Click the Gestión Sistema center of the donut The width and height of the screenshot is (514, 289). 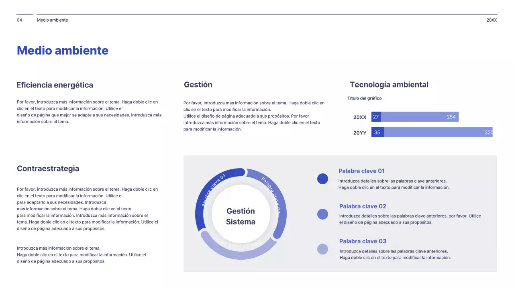[x=241, y=216]
